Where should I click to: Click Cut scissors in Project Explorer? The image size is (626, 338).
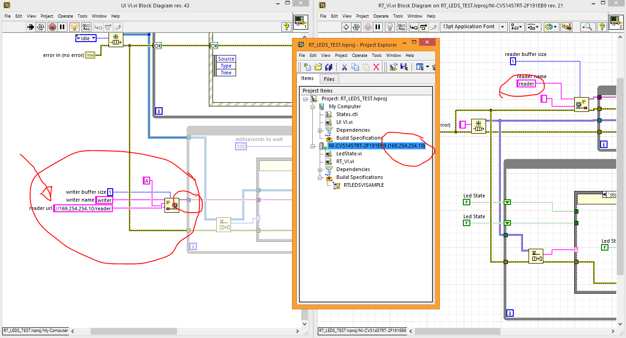click(x=344, y=67)
